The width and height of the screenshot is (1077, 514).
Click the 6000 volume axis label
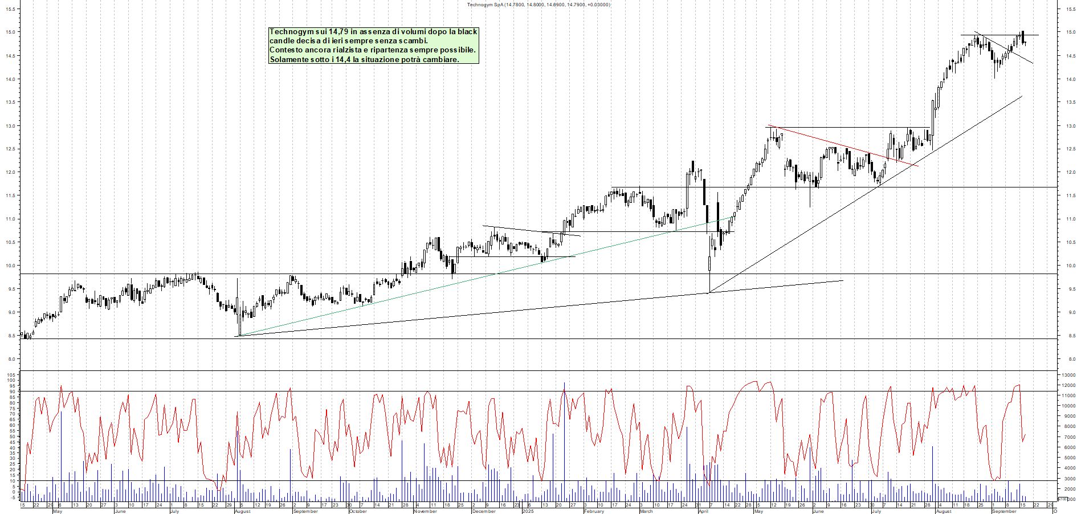[1070, 447]
